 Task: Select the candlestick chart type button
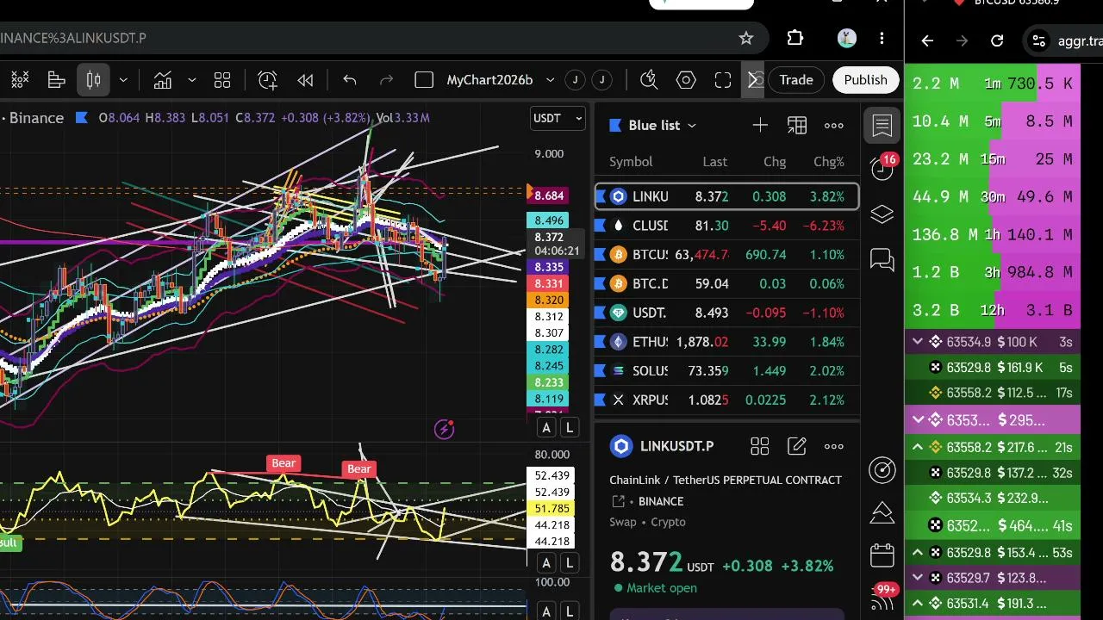point(94,80)
